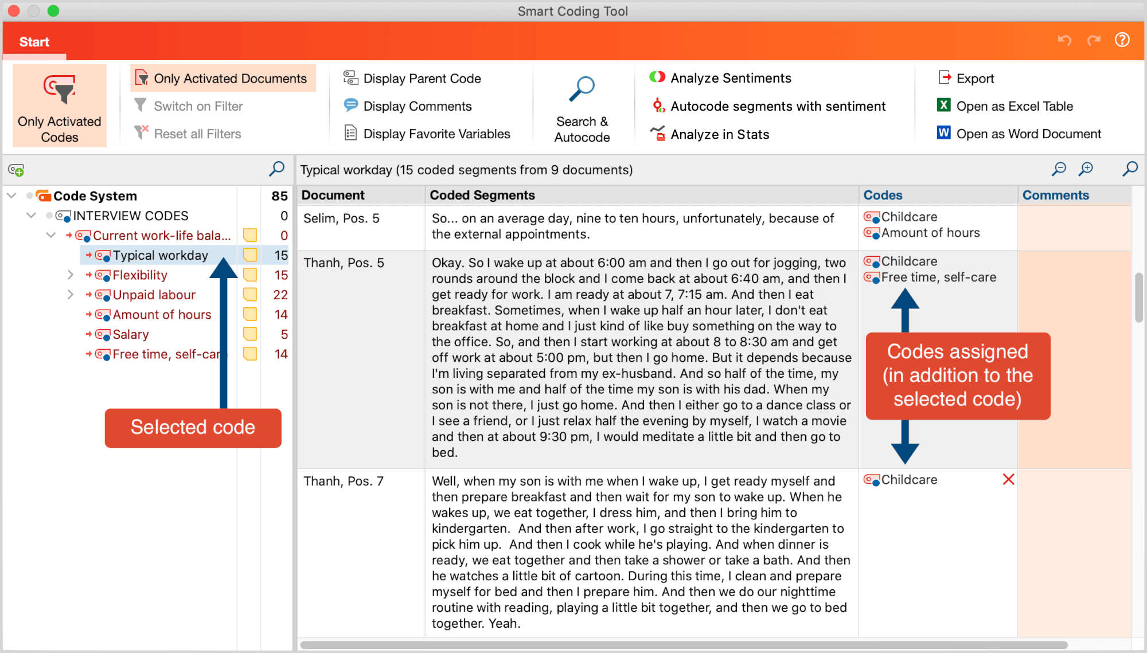Viewport: 1147px width, 653px height.
Task: Toggle Only Activated Codes filter
Action: click(x=60, y=106)
